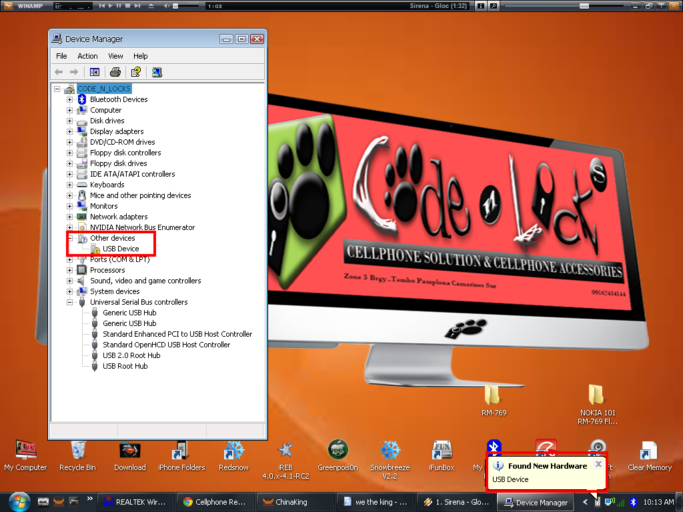Expand the Network adapters node
683x512 pixels.
69,217
